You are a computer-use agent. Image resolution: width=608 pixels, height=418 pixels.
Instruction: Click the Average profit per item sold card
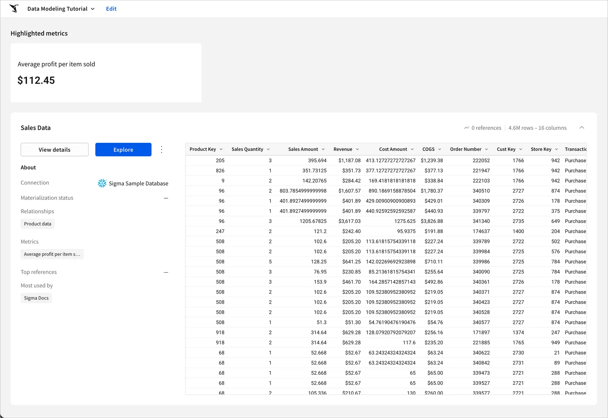pyautogui.click(x=106, y=73)
